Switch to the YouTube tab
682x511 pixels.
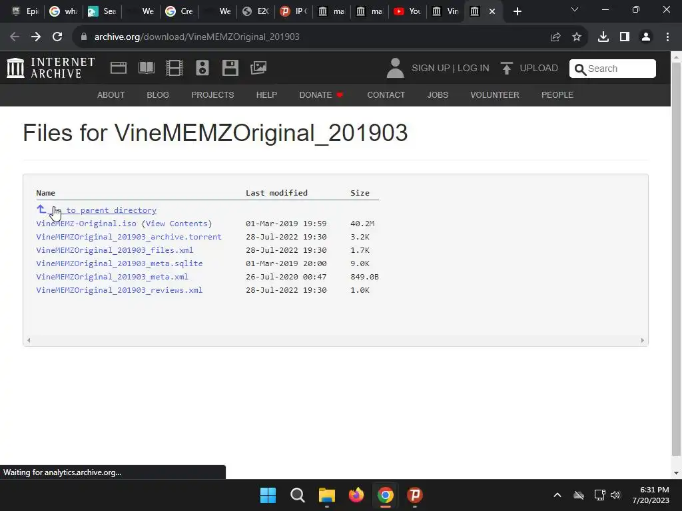[x=407, y=11]
